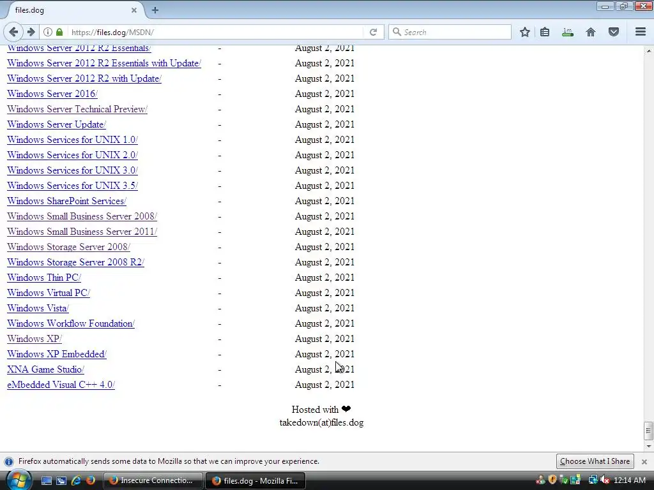The height and width of the screenshot is (490, 654).
Task: Open Windows Small Business Server 2008
Action: pyautogui.click(x=82, y=216)
